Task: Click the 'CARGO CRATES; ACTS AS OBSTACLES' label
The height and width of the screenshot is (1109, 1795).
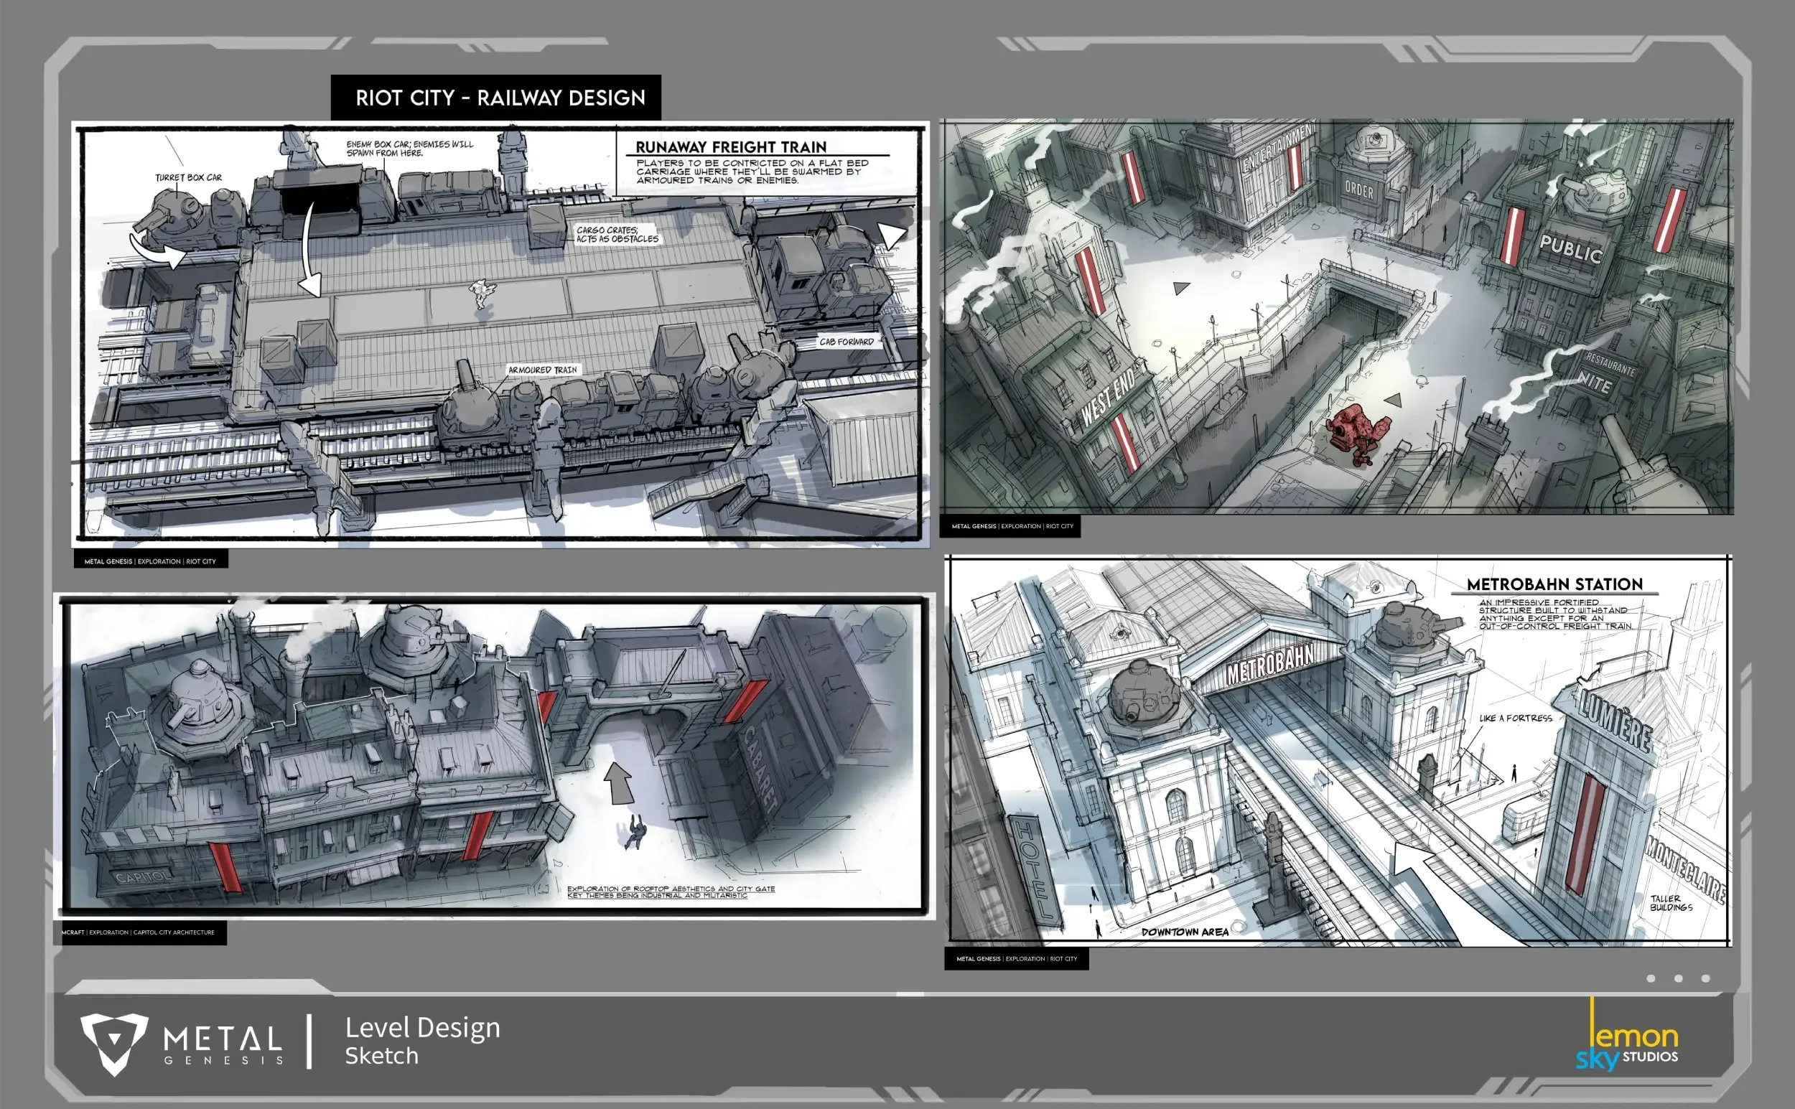Action: coord(617,235)
